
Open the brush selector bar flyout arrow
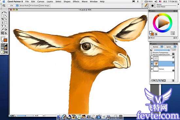tap(178, 4)
